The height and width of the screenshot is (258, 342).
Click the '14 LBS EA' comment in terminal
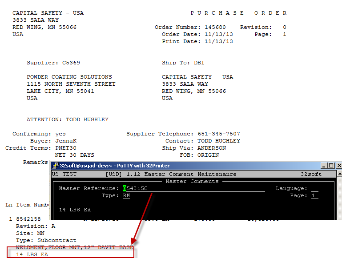pyautogui.click(x=75, y=210)
